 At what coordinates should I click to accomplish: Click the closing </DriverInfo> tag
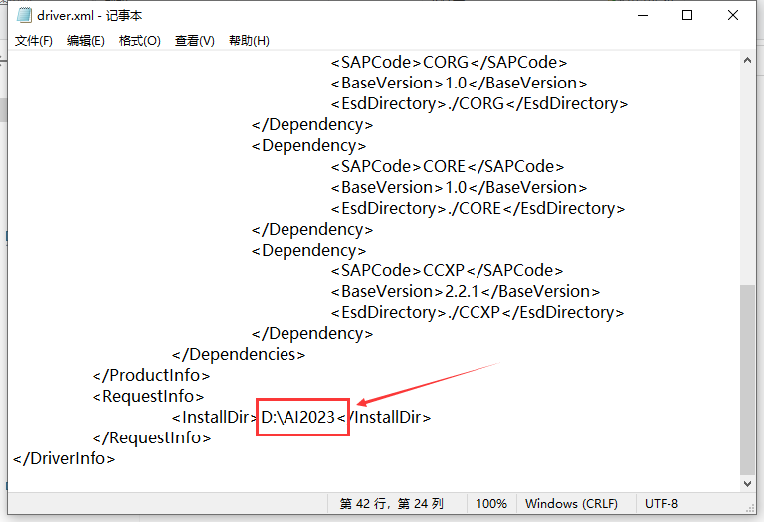point(65,458)
